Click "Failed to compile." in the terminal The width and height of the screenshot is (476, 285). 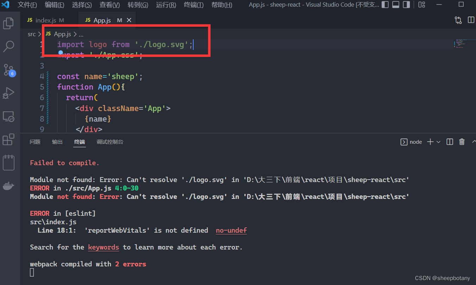click(x=65, y=163)
